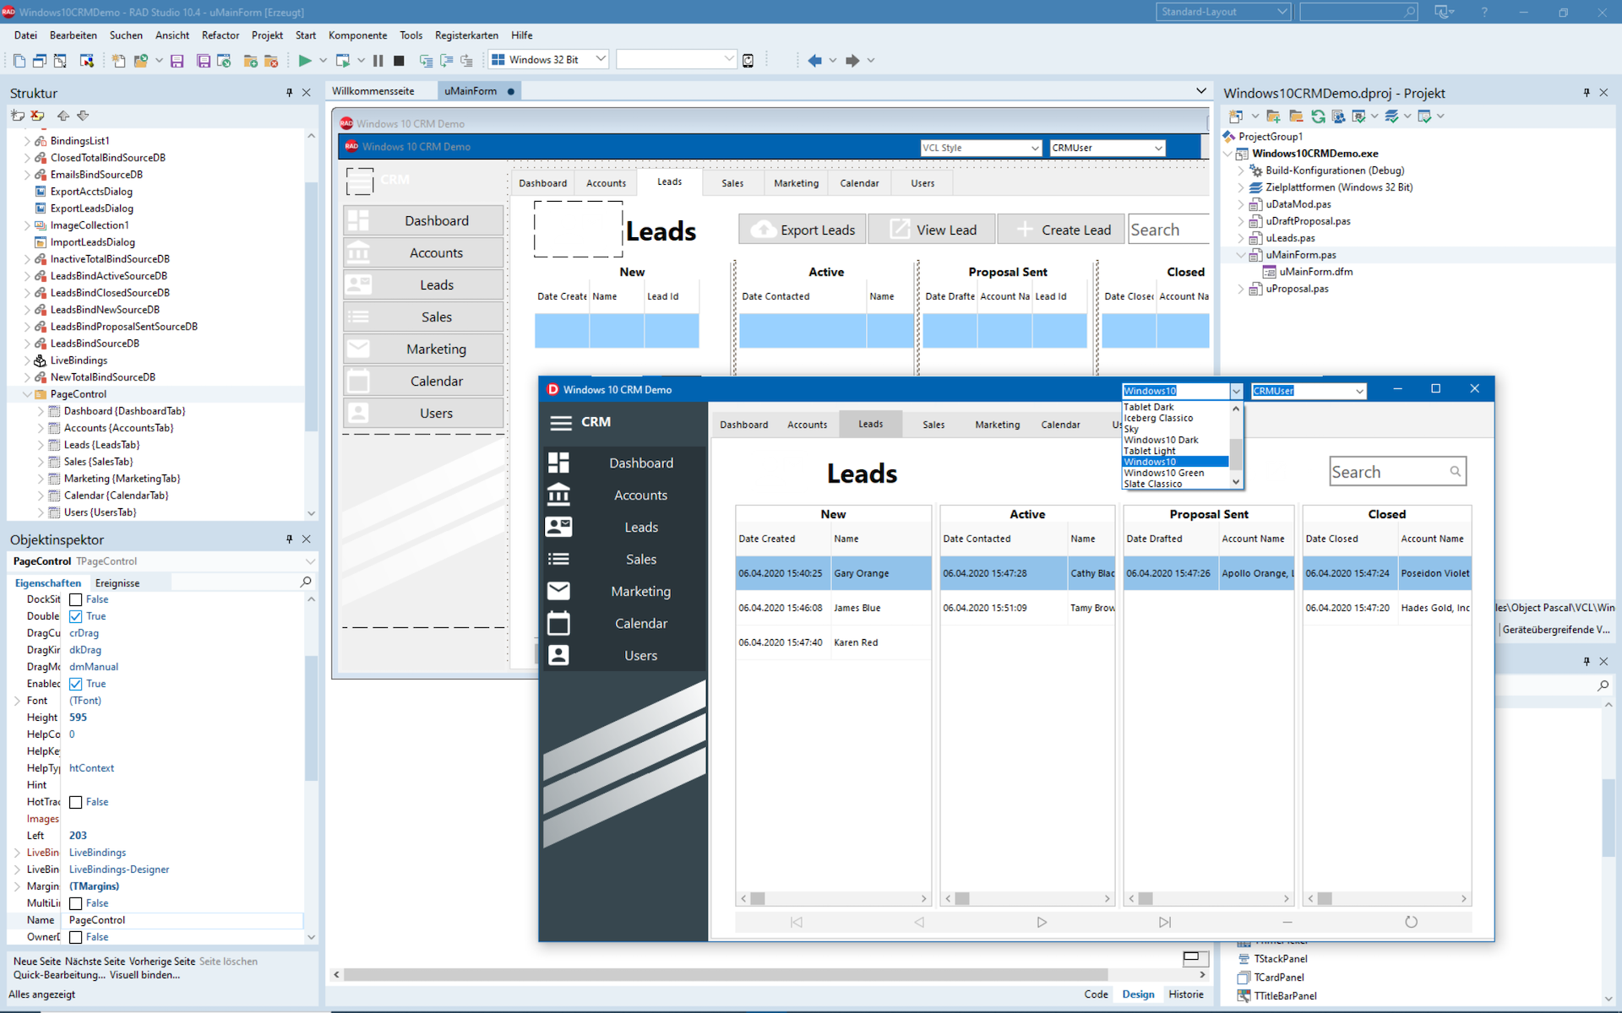Select Windows10 Green in style list
This screenshot has width=1622, height=1013.
click(x=1163, y=473)
